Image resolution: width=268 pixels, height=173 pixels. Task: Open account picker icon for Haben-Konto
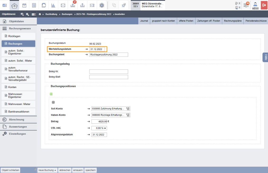click(128, 115)
